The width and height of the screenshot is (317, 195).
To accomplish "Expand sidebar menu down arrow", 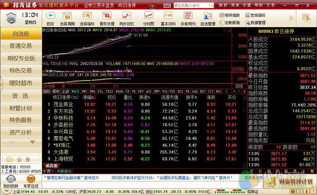I will [x=32, y=142].
